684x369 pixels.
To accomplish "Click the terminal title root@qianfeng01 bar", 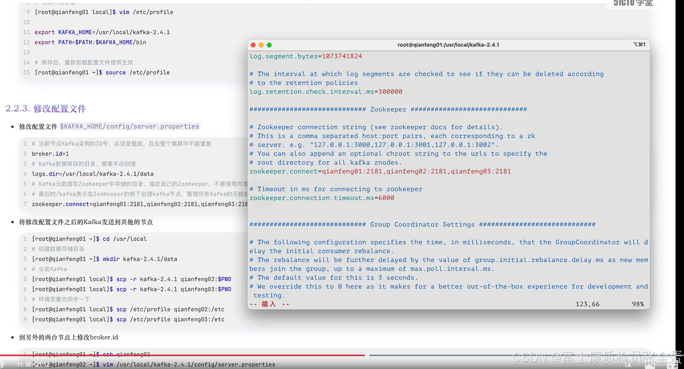I will (x=448, y=45).
